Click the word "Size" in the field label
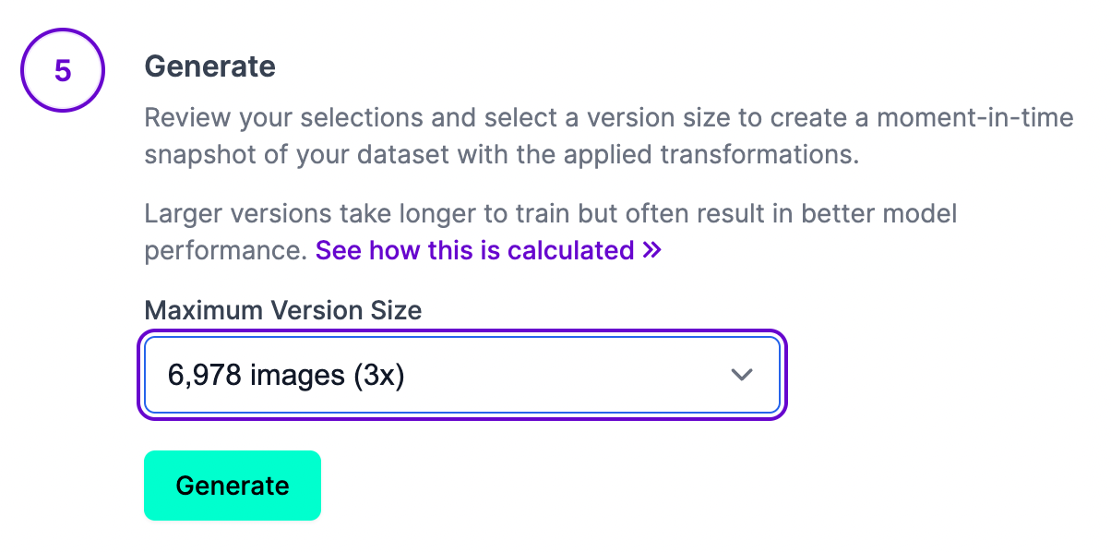1111x552 pixels. click(x=398, y=310)
